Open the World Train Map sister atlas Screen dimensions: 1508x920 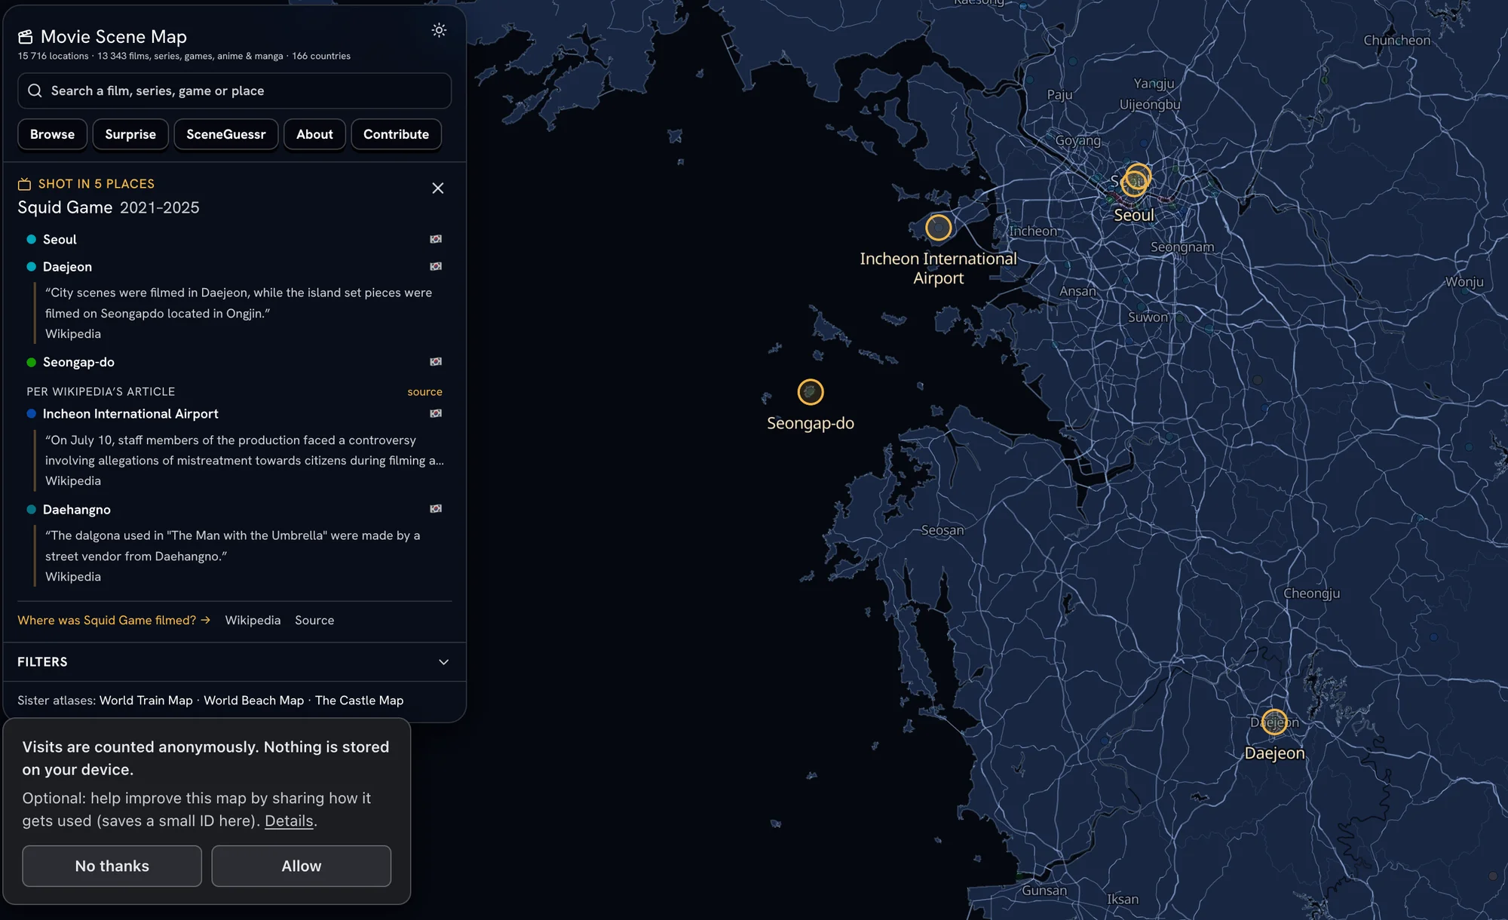(146, 700)
